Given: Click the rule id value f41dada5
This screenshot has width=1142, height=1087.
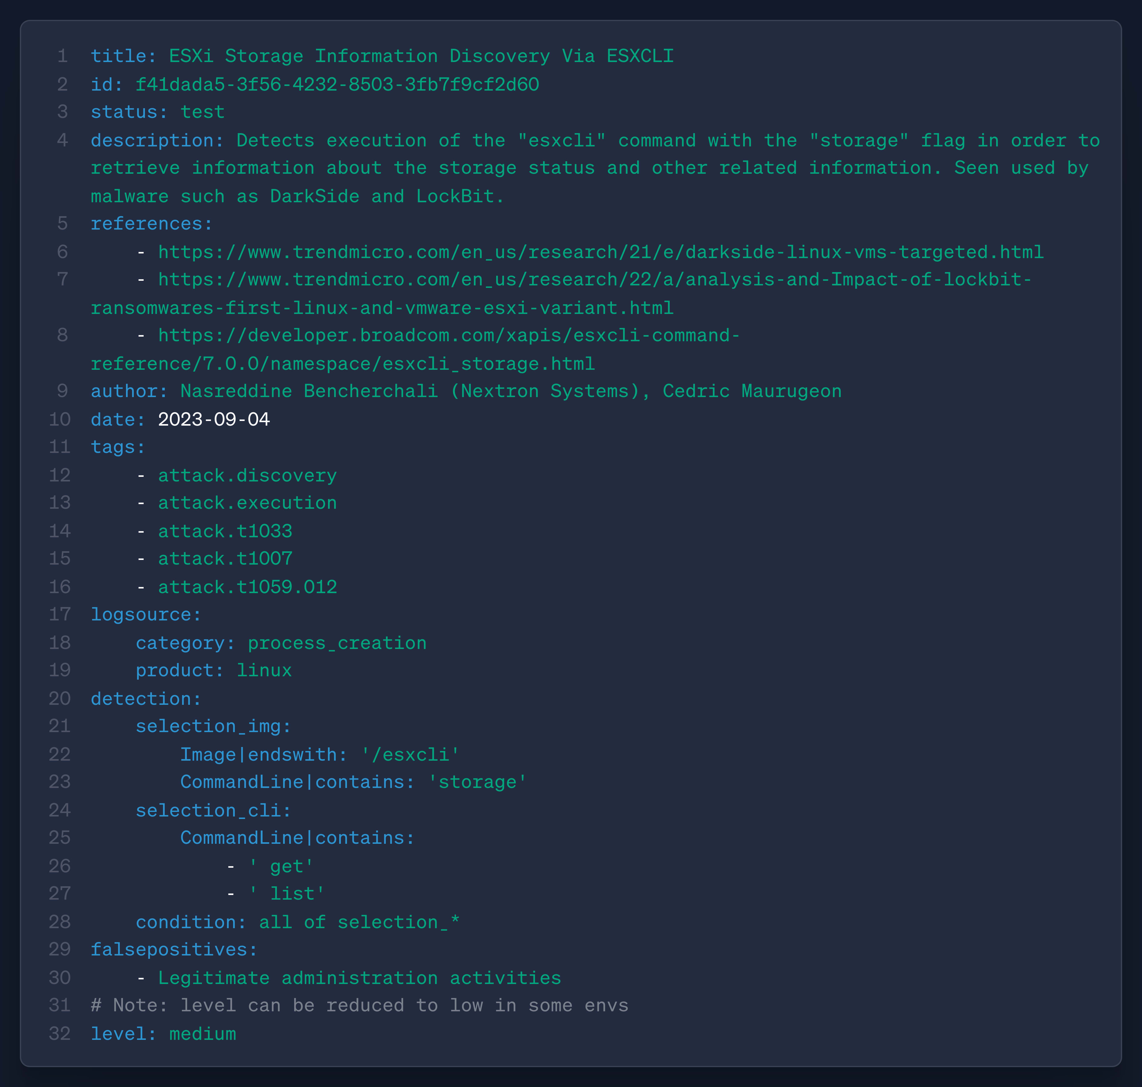Looking at the screenshot, I should coord(337,85).
